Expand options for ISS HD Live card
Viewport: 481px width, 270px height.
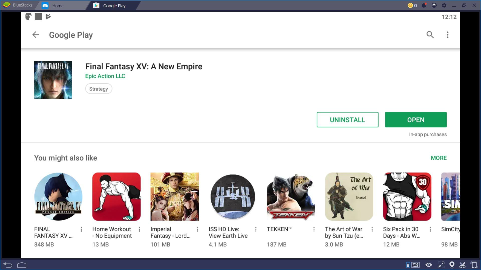pyautogui.click(x=256, y=229)
